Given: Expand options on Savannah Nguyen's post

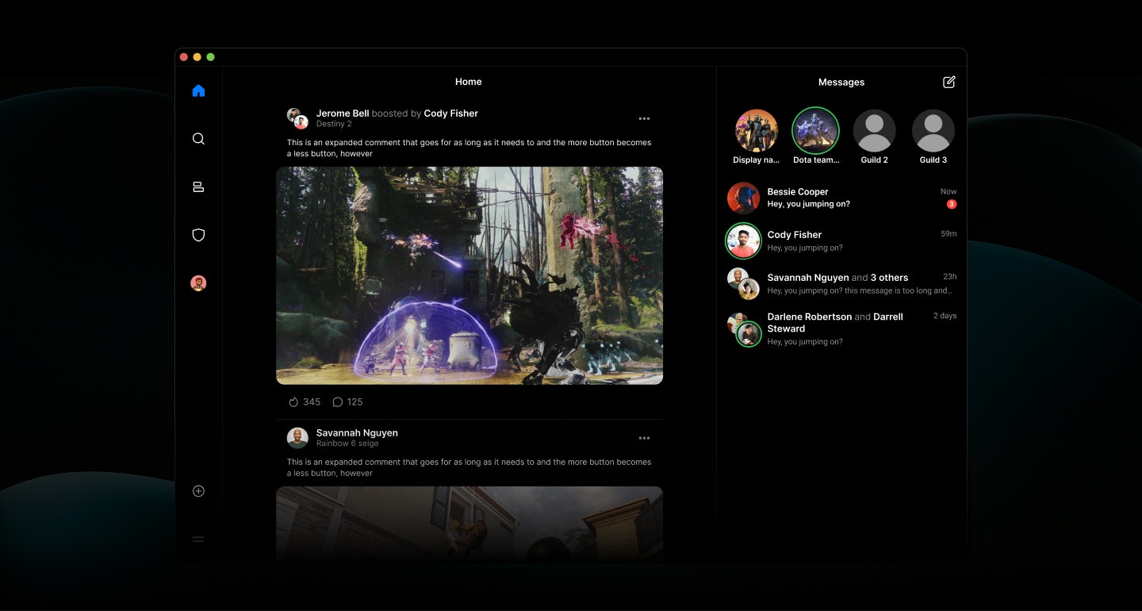Looking at the screenshot, I should 644,437.
